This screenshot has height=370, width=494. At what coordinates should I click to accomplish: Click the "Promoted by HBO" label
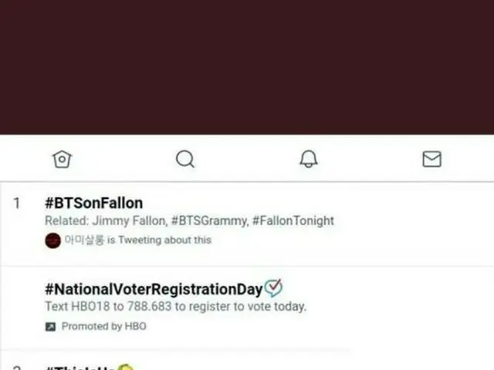point(103,326)
